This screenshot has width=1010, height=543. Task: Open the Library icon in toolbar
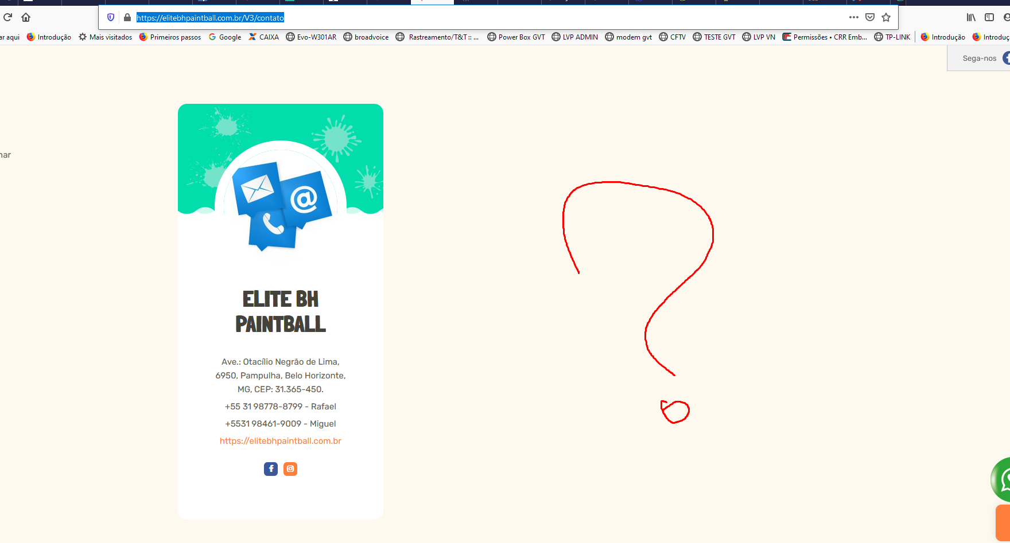(971, 17)
